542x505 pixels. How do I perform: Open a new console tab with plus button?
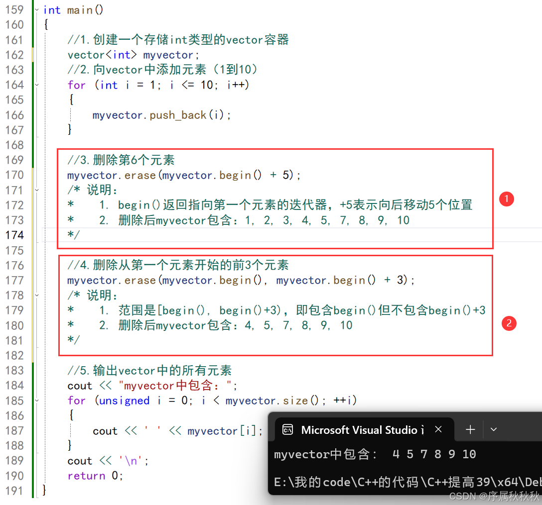coord(470,430)
